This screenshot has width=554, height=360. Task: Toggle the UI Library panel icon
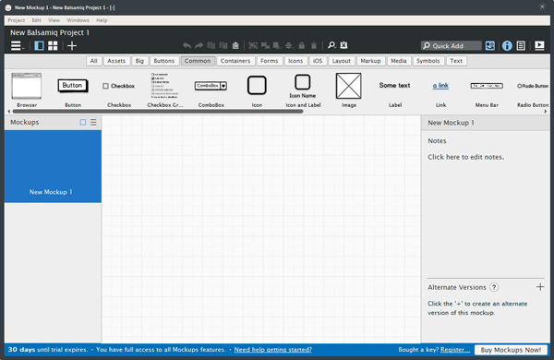[x=490, y=45]
